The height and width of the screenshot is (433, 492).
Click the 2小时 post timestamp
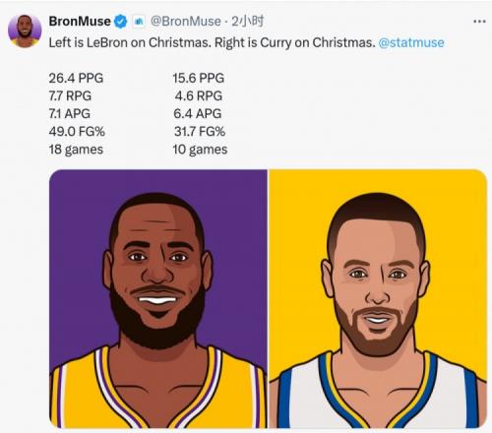click(248, 22)
